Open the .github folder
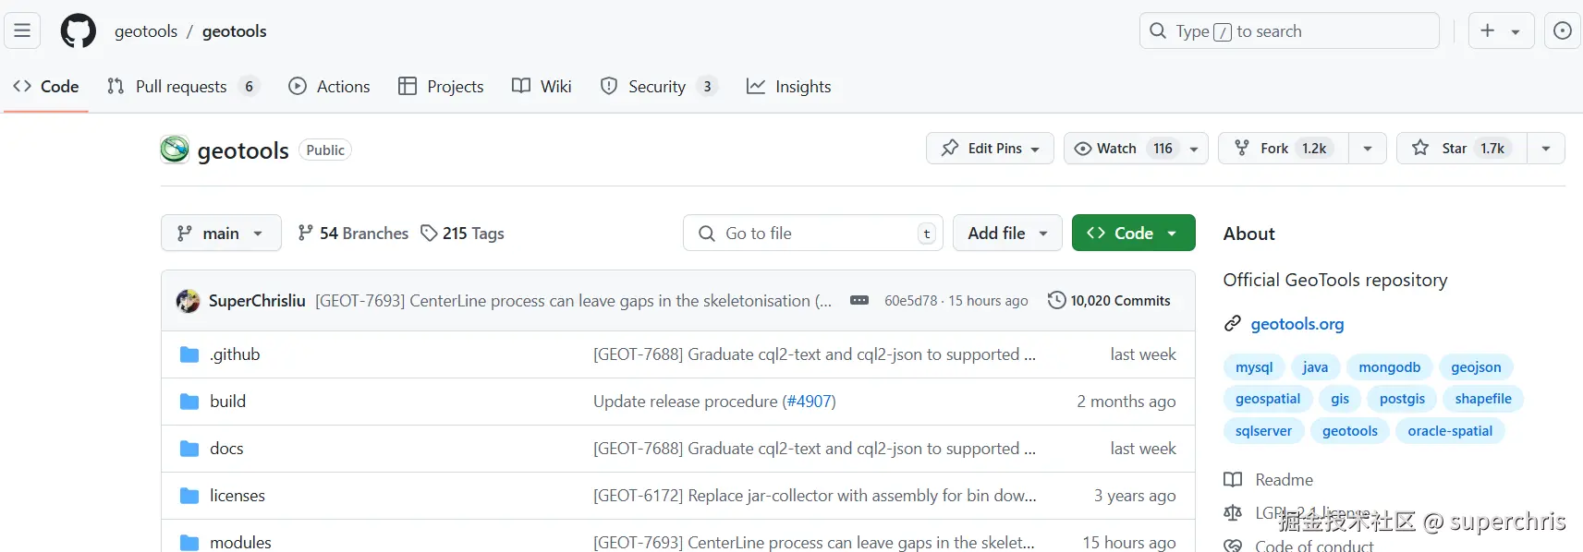1583x552 pixels. pyautogui.click(x=235, y=354)
